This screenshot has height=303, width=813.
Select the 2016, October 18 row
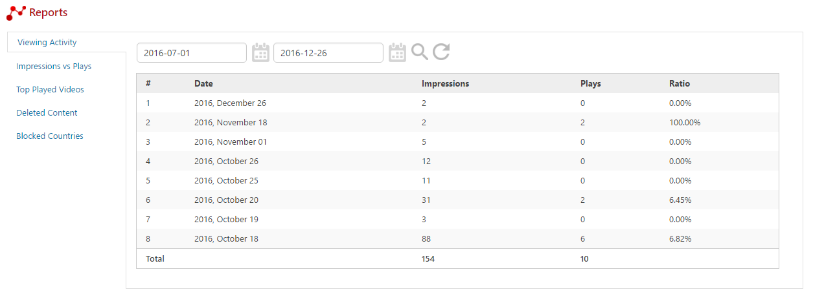(226, 239)
